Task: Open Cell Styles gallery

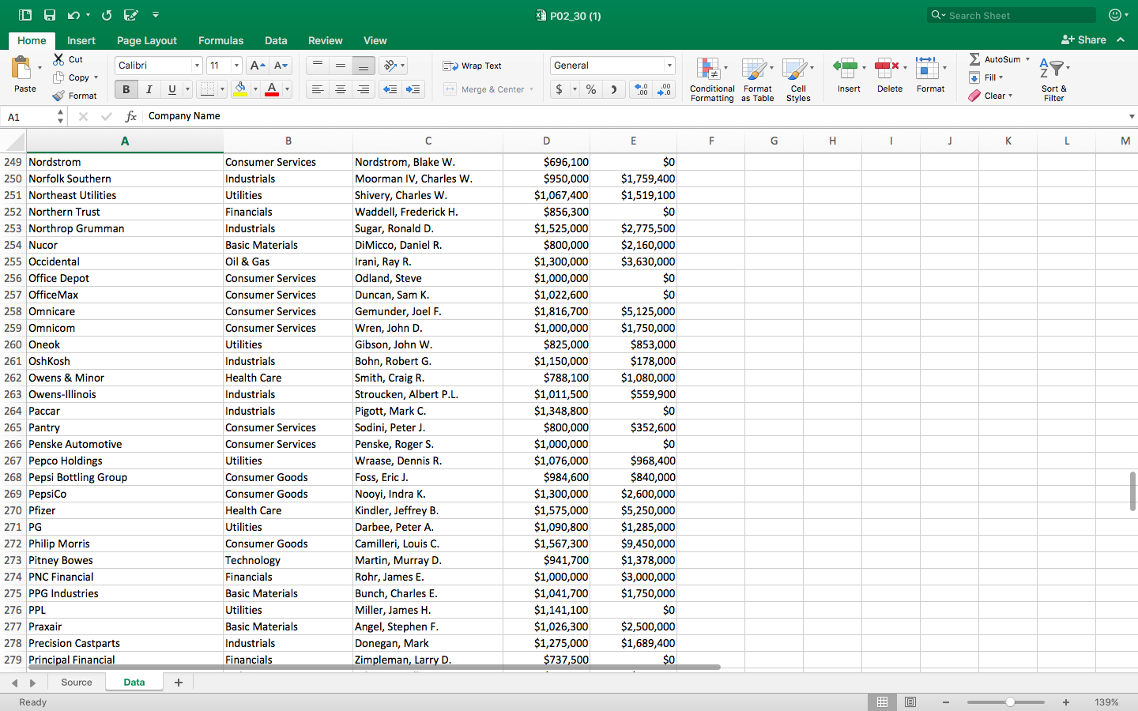Action: pos(798,80)
